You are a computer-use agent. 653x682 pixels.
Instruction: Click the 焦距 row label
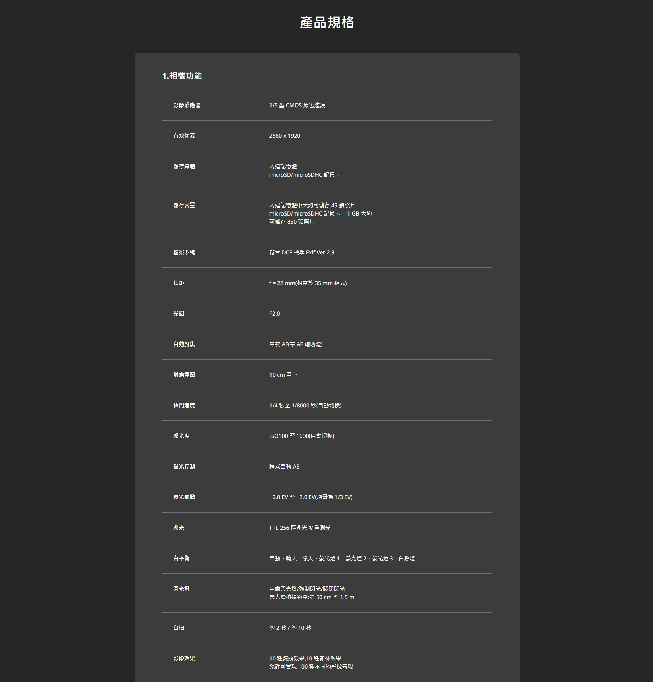tap(178, 283)
